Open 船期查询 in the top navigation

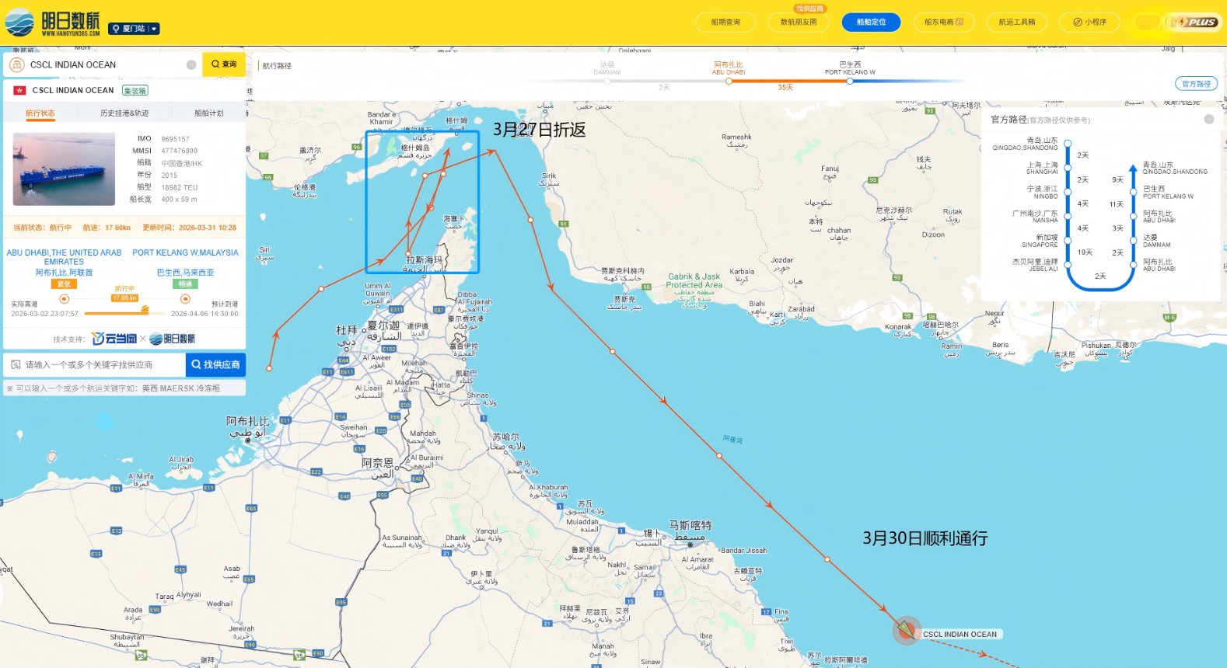725,23
